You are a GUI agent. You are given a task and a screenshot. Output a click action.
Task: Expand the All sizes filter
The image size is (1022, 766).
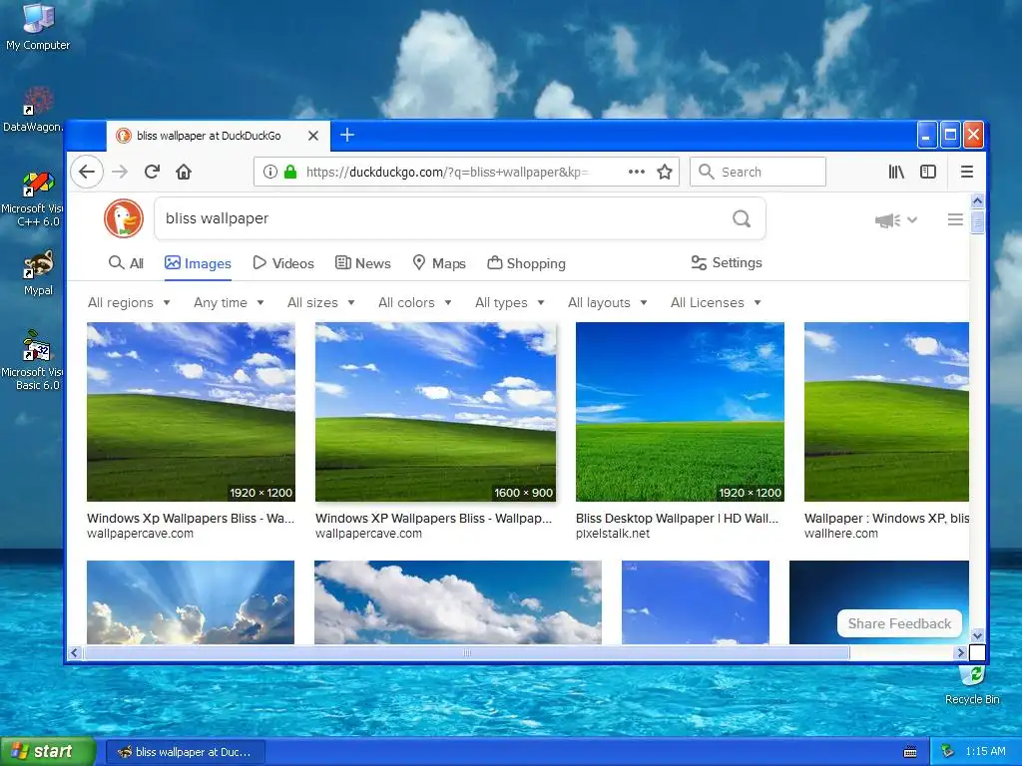tap(321, 303)
